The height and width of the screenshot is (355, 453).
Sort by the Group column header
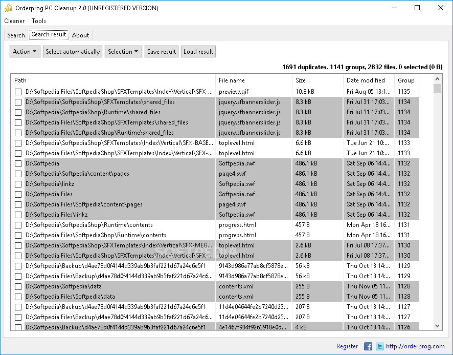click(x=407, y=80)
